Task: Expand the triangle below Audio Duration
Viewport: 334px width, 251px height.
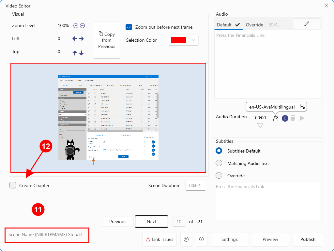Action: point(260,125)
